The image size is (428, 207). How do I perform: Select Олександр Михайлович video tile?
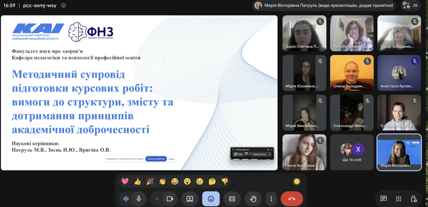[x=352, y=112]
